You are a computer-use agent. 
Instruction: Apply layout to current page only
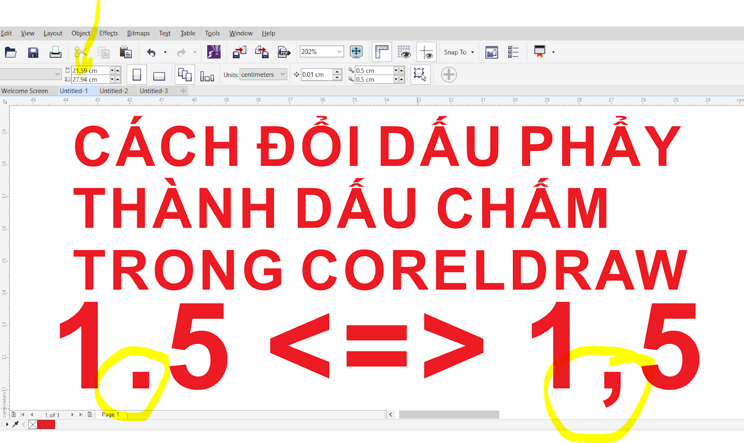click(207, 75)
